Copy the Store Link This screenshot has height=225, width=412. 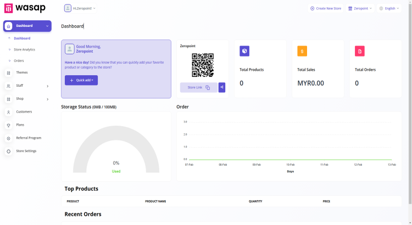click(x=199, y=87)
